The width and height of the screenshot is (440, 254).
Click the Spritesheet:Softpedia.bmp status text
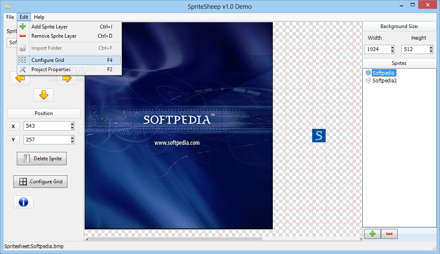coord(34,246)
